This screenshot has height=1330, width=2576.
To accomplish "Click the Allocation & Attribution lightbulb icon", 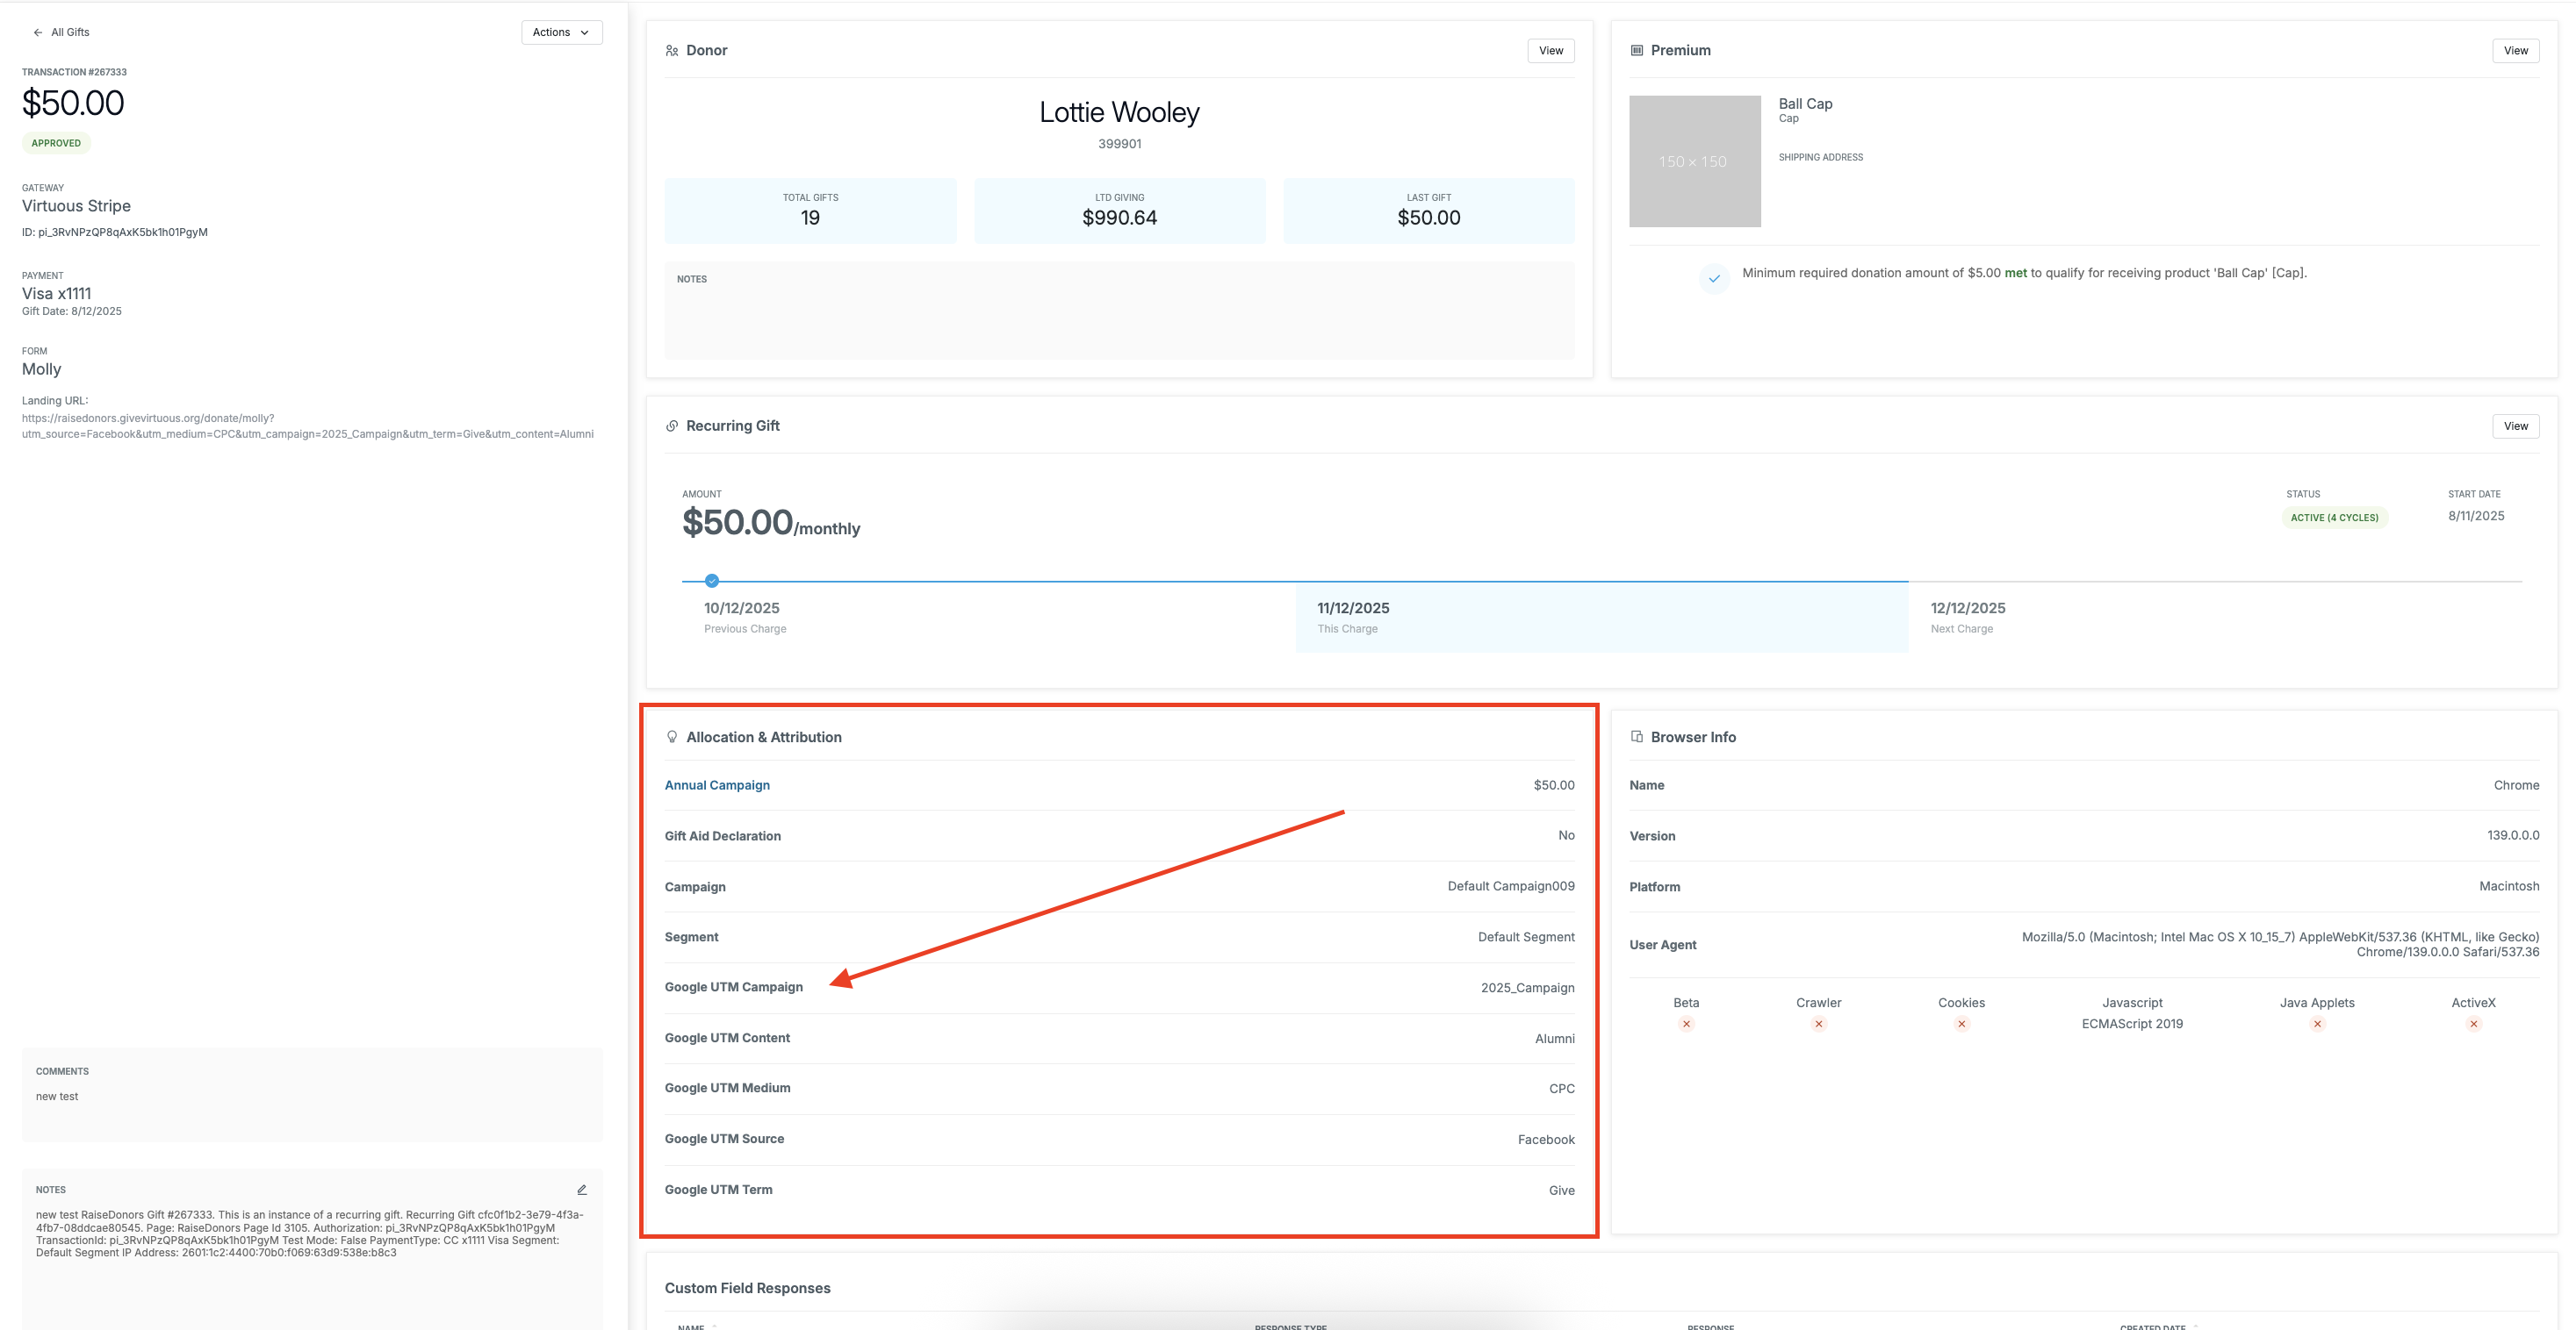I will [x=672, y=736].
